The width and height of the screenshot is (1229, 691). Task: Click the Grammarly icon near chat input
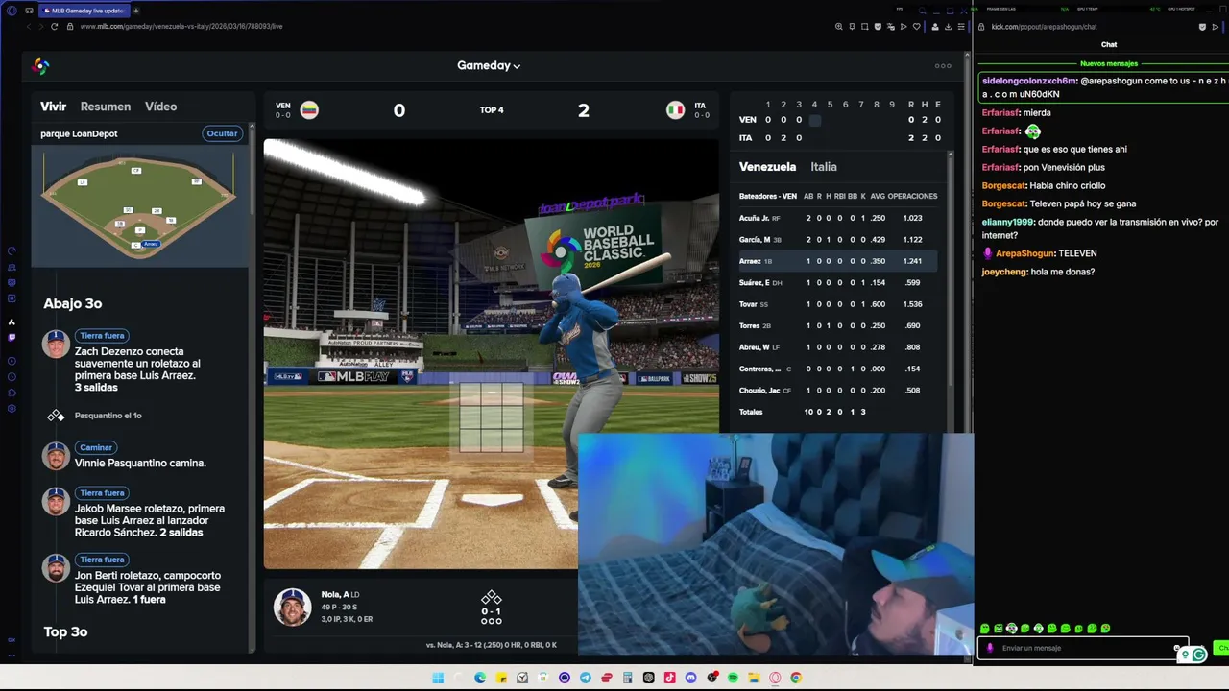1198,655
